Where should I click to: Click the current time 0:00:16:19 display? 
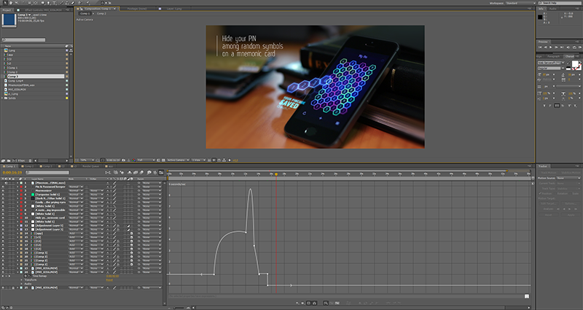pos(12,173)
